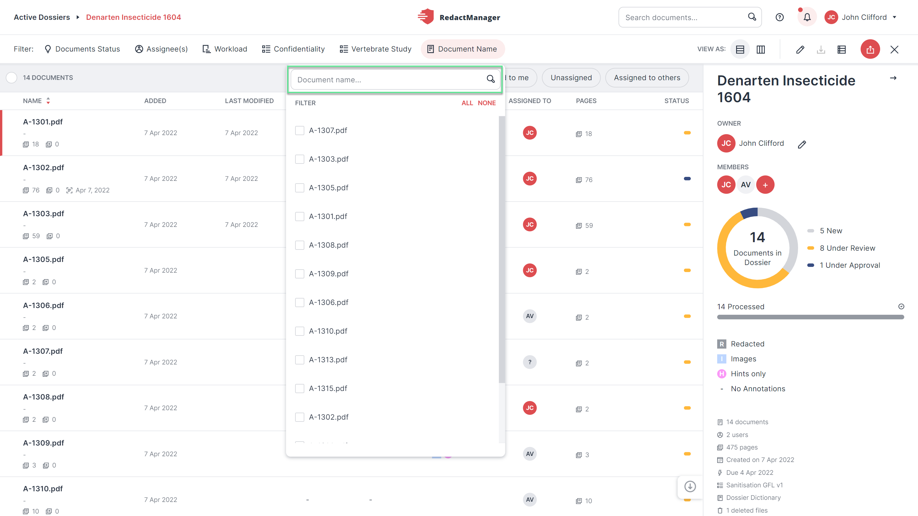Image resolution: width=918 pixels, height=516 pixels.
Task: Select the Assigned to others quick filter
Action: pos(647,78)
